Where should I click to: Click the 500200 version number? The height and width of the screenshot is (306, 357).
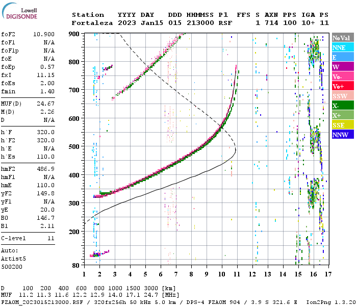pyautogui.click(x=12, y=267)
